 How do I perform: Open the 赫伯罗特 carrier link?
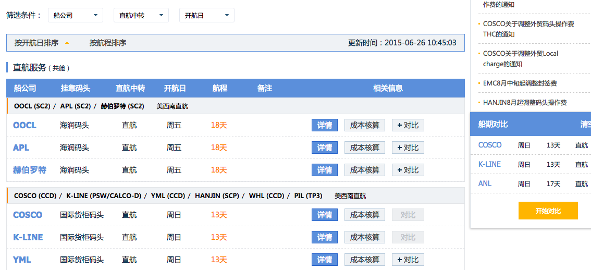pyautogui.click(x=29, y=170)
